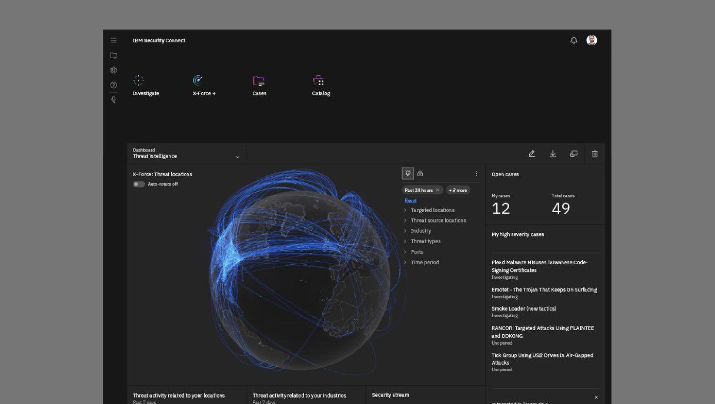The width and height of the screenshot is (715, 404).
Task: Open the user profile avatar
Action: click(592, 40)
